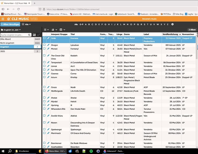Sort the folder list alphabetically
Image resolution: width=198 pixels, height=154 pixels.
[x=34, y=35]
